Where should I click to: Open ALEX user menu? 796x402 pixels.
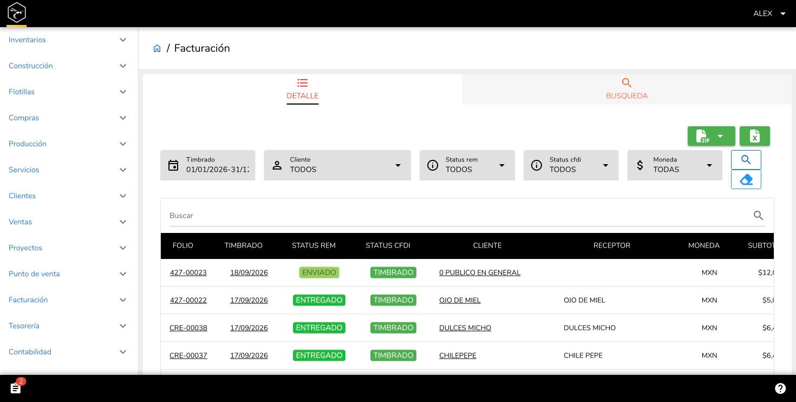click(769, 14)
